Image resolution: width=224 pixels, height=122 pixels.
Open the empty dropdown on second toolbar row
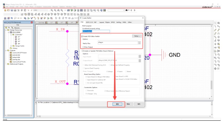point(19,14)
